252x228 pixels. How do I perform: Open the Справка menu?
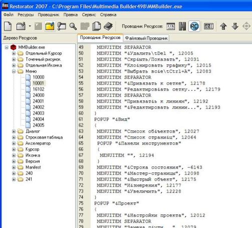tap(108, 14)
